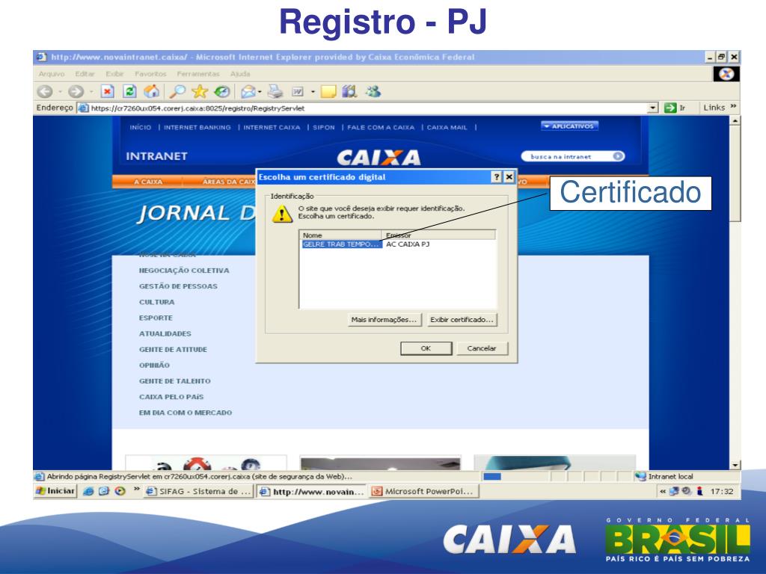
Task: Expand the Links toolbar chevron
Action: [733, 106]
